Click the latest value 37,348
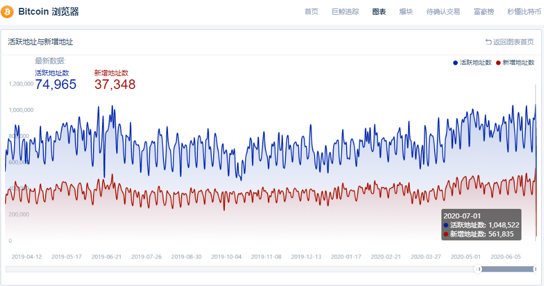The image size is (544, 286). click(115, 84)
